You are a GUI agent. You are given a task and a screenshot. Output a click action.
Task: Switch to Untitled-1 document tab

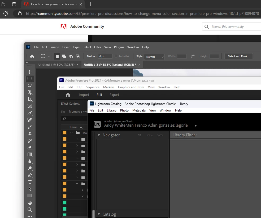[x=56, y=65]
